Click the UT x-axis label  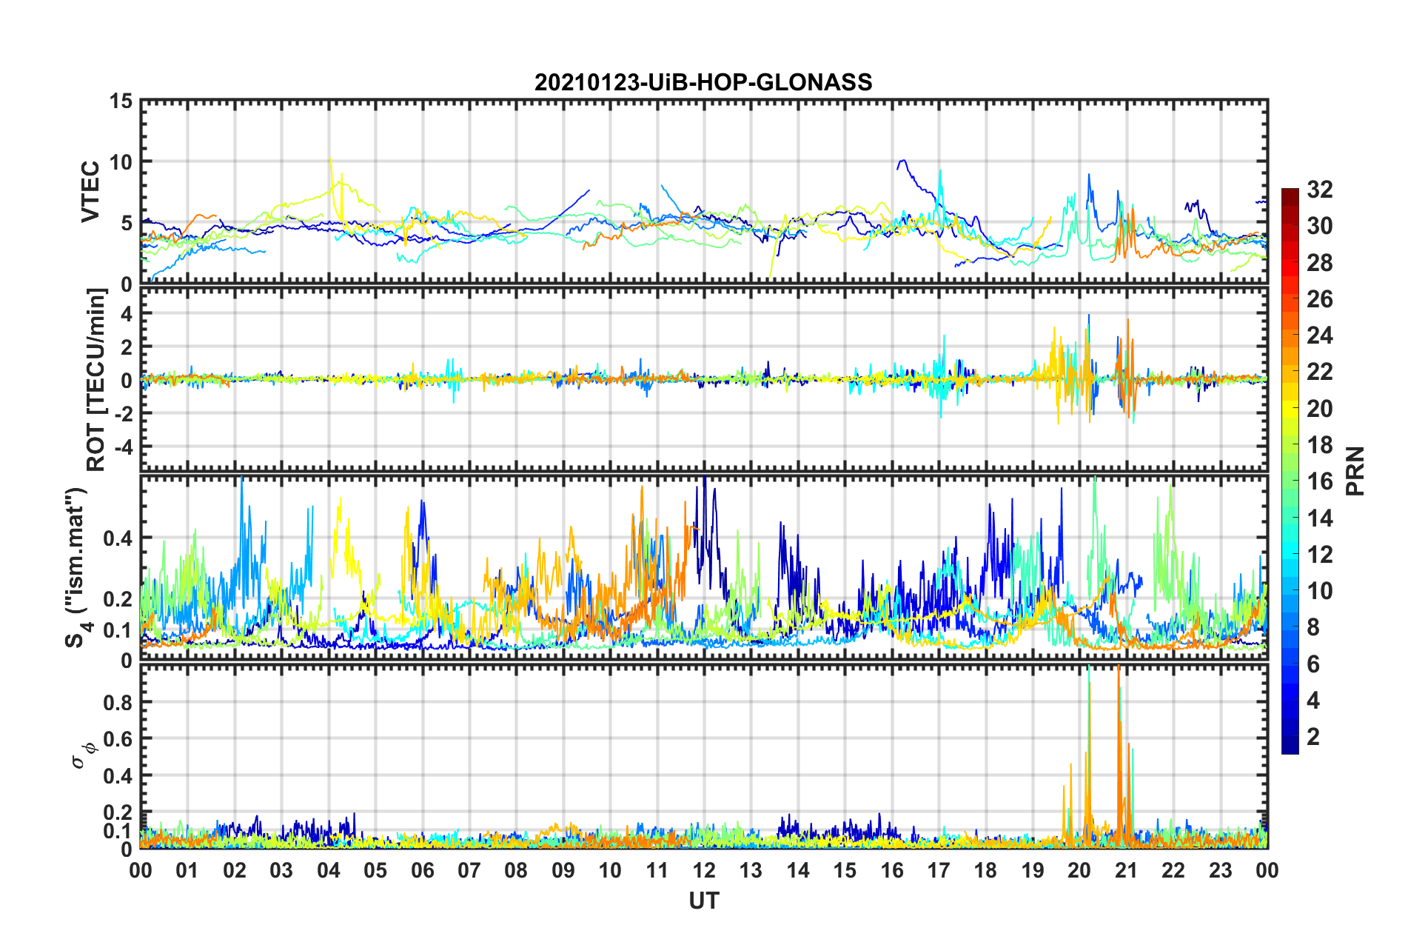704,901
